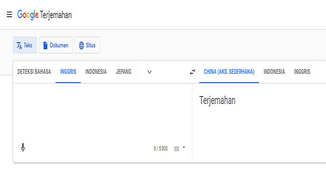Open the hamburger main menu
The width and height of the screenshot is (326, 195).
coord(9,14)
